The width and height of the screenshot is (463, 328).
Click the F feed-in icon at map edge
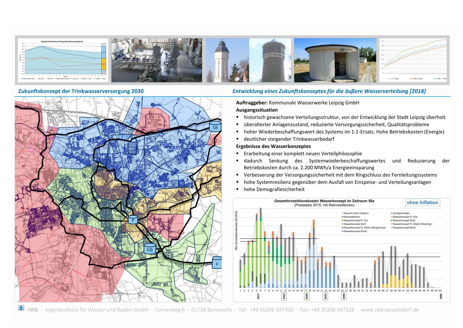[217, 263]
